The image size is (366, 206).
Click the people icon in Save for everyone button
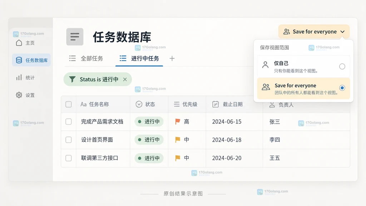tap(287, 31)
